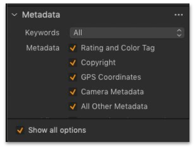Click the Metadata section header title
Screen dimensions: 196x147
point(41,15)
